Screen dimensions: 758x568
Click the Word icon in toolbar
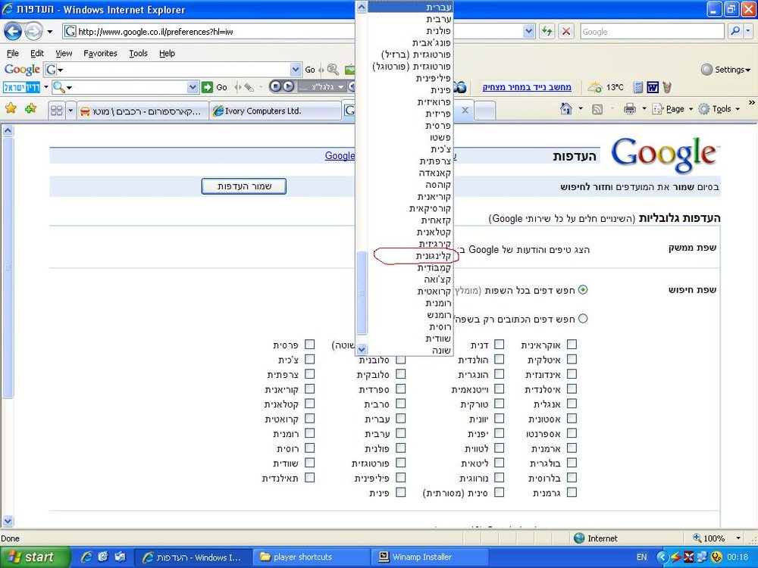pyautogui.click(x=653, y=87)
